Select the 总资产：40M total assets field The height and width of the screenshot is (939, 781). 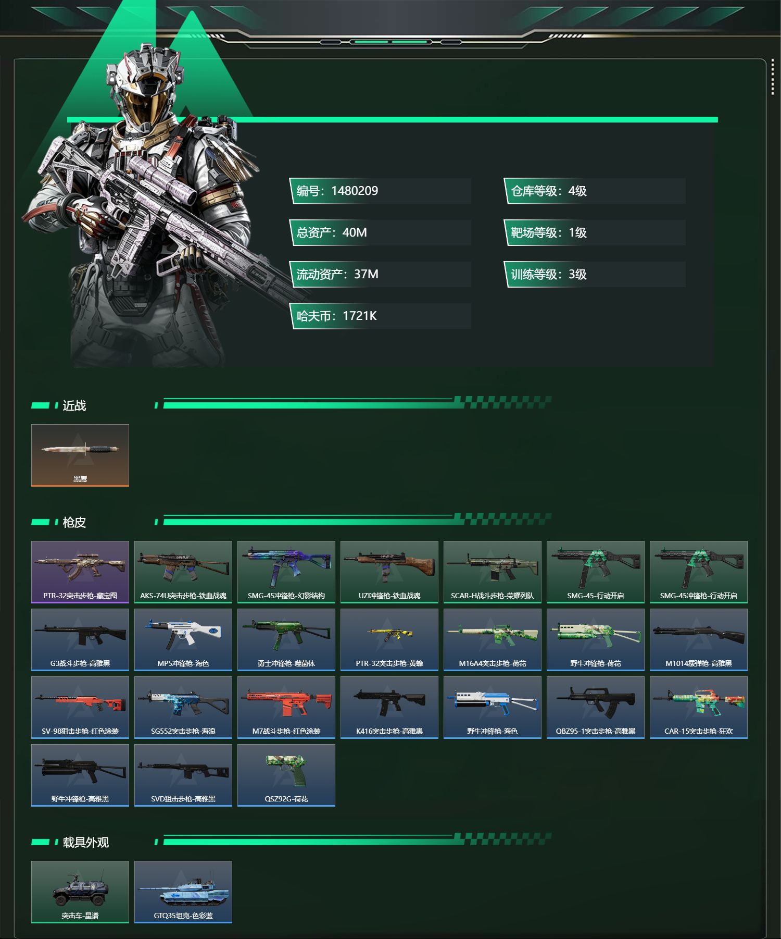(x=380, y=232)
